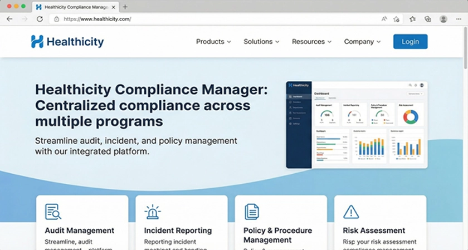Viewport: 468px width, 250px height.
Task: Open the Company navigation menu
Action: coord(362,42)
